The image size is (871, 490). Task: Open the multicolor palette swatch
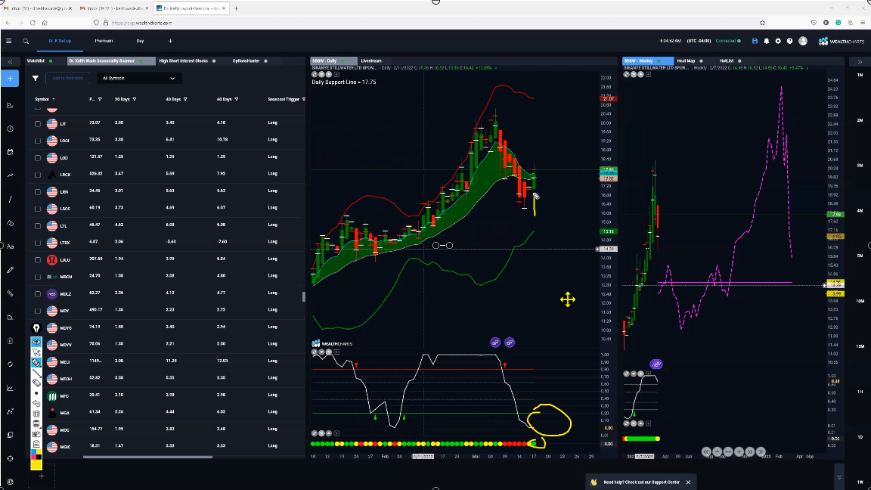click(x=36, y=454)
